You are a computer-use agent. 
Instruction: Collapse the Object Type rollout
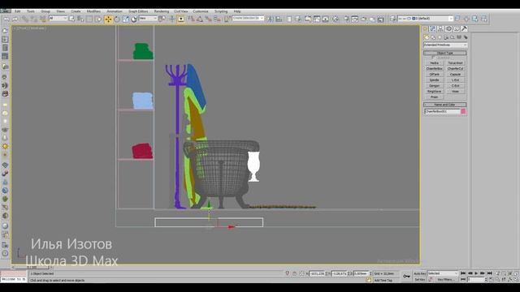coord(445,53)
